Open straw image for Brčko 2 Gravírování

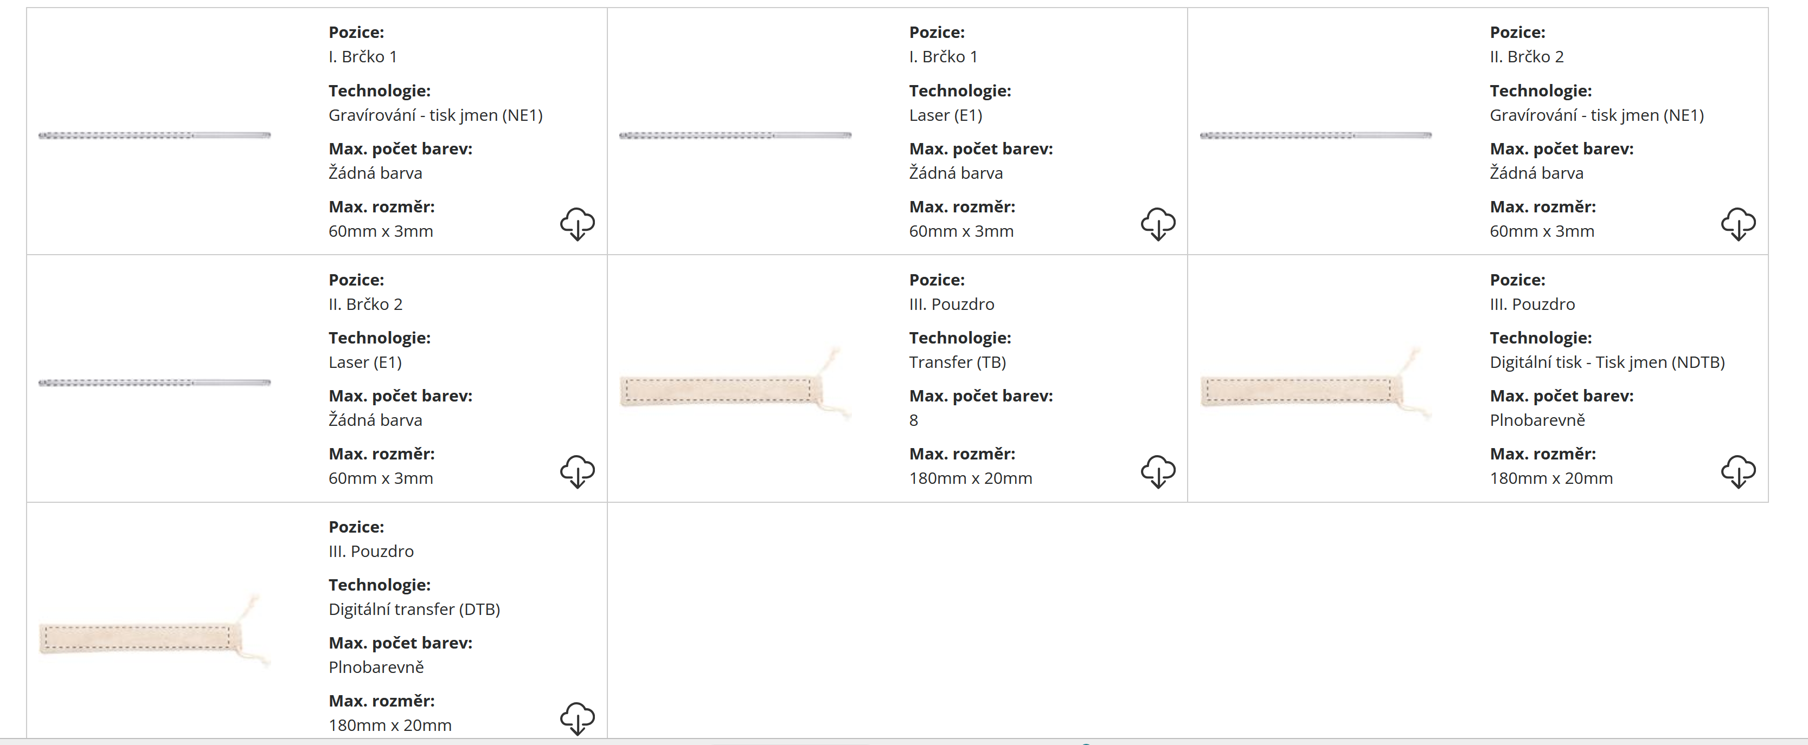click(1315, 135)
